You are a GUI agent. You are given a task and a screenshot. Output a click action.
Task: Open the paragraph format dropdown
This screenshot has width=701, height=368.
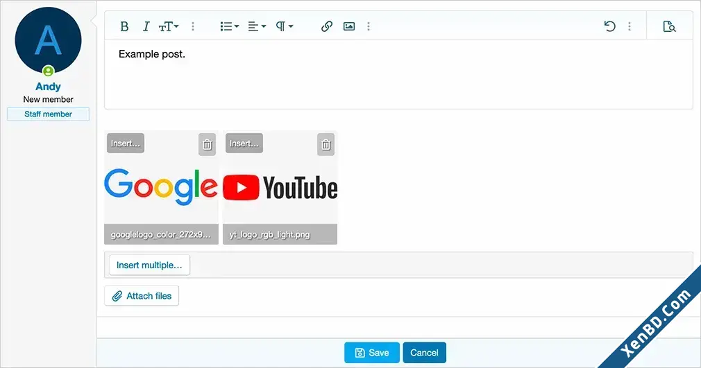click(x=284, y=26)
